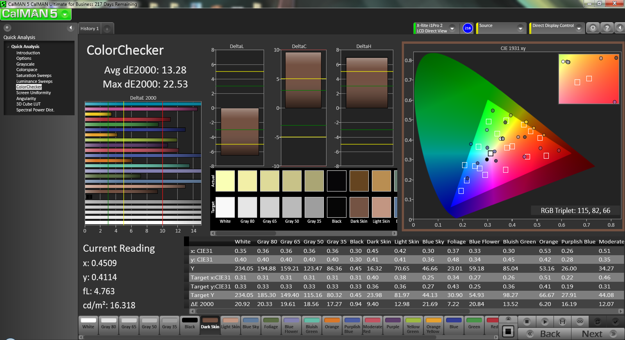Select the Light Skin color patch
Screen dimensions: 625x340
click(230, 325)
